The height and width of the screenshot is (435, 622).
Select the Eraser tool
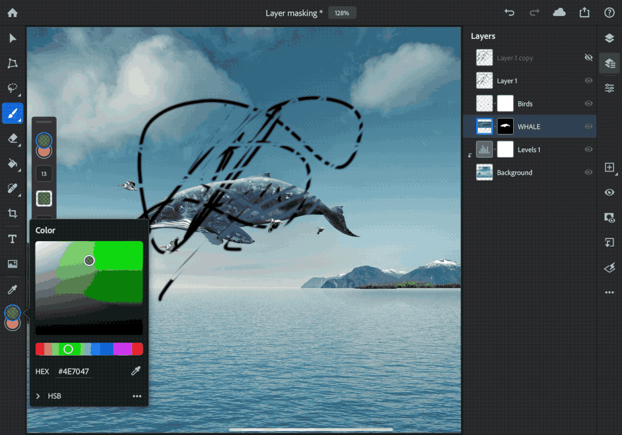(12, 138)
